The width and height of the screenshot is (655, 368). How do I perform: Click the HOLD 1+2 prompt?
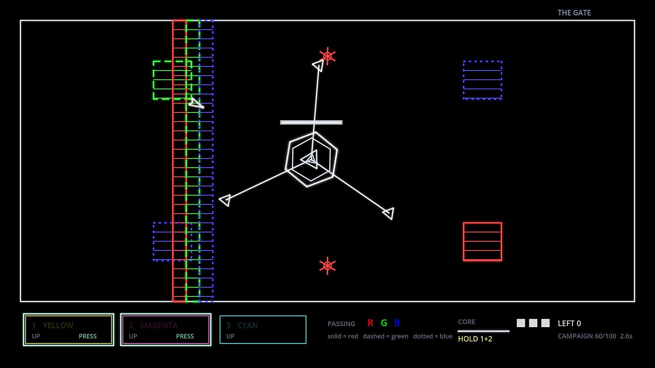(x=475, y=339)
